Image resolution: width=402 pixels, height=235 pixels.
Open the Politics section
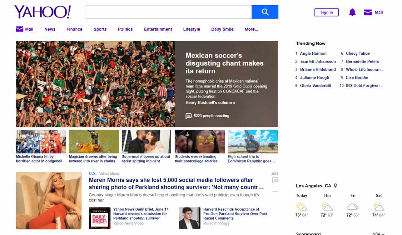click(x=125, y=29)
